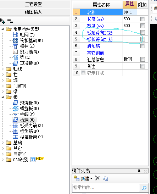Switch to the 工程设置 tab
The width and height of the screenshot is (157, 194).
(35, 4)
